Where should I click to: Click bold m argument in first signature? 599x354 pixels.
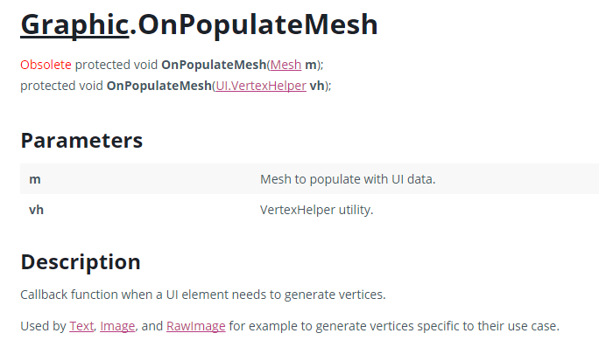tap(311, 66)
